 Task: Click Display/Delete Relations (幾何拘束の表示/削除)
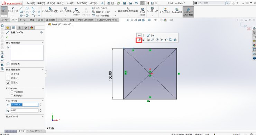point(128,10)
